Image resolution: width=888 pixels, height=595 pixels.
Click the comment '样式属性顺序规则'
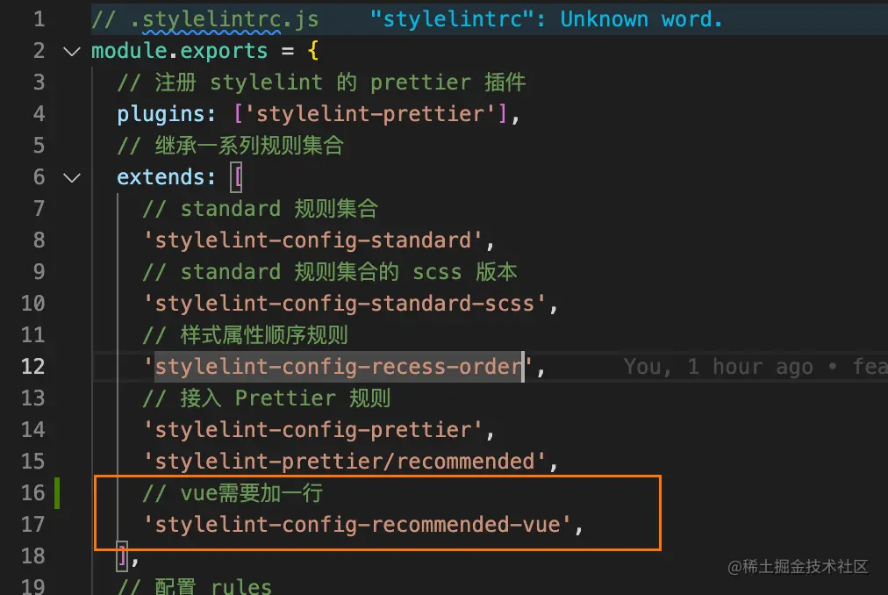(x=245, y=335)
